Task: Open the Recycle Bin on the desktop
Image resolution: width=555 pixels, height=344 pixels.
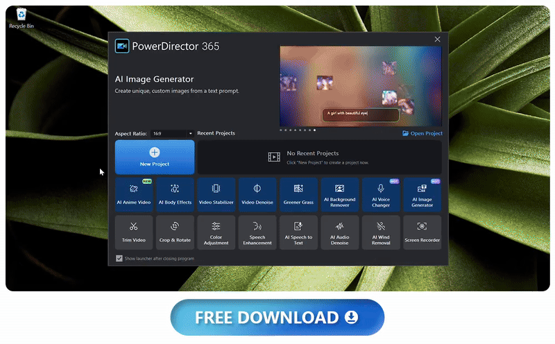Action: (x=22, y=19)
